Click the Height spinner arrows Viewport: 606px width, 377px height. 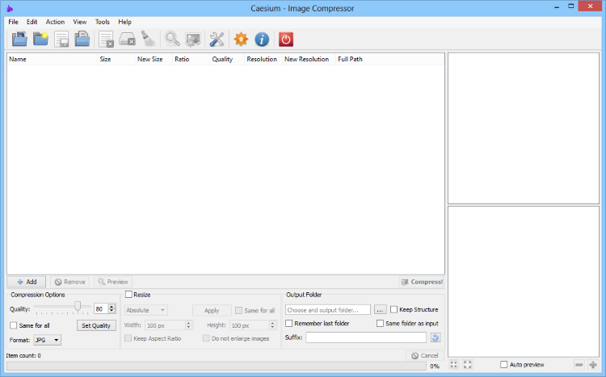[x=272, y=325]
